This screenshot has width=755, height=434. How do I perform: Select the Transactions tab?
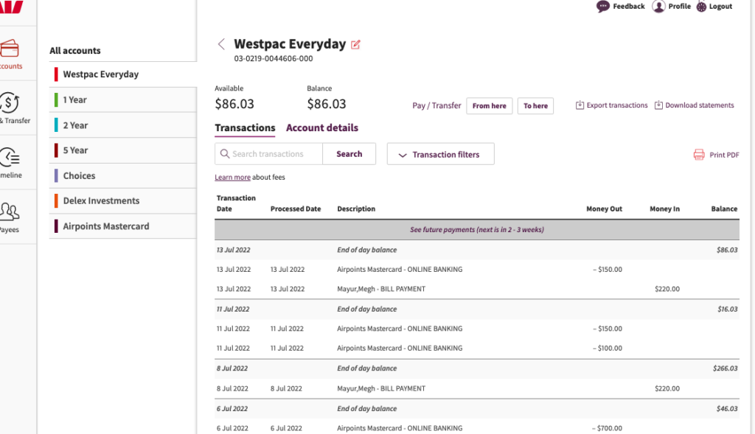[x=245, y=128]
